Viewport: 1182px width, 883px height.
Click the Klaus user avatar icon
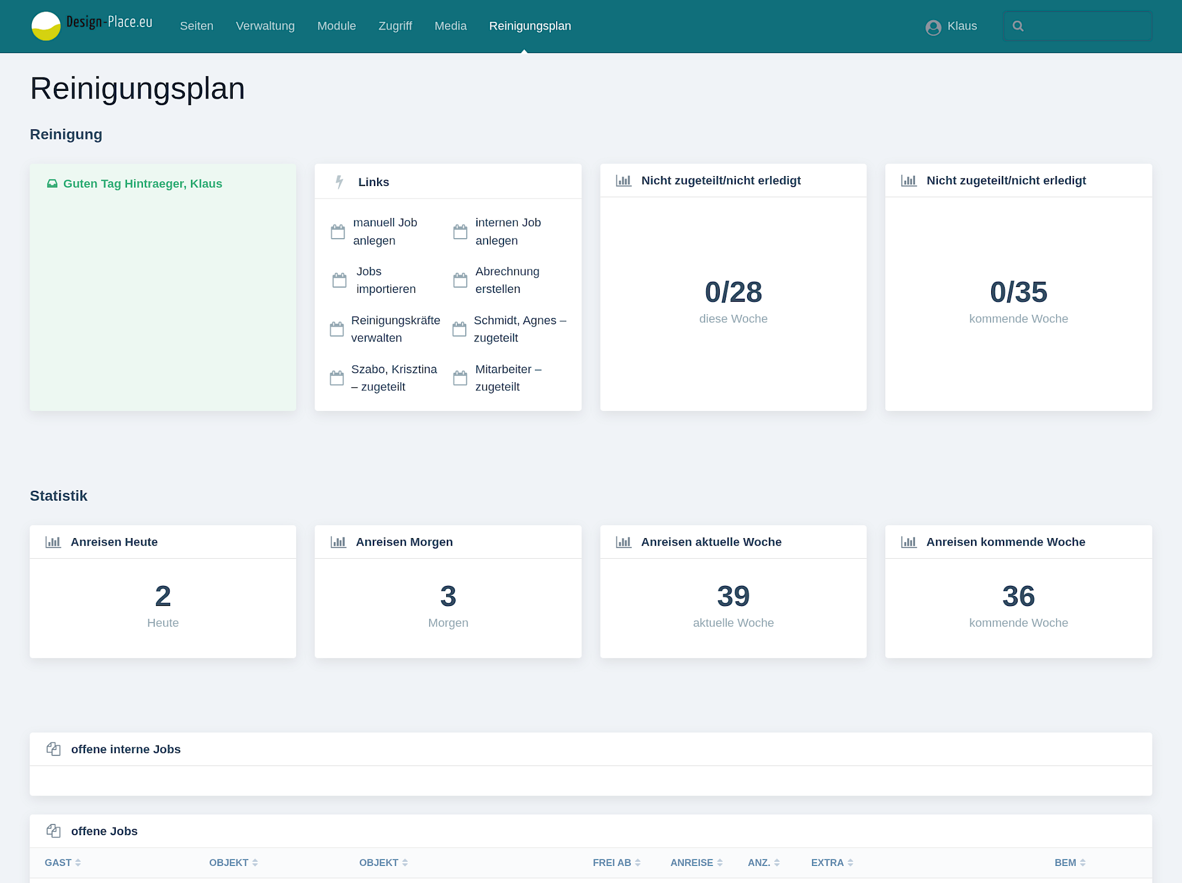933,27
